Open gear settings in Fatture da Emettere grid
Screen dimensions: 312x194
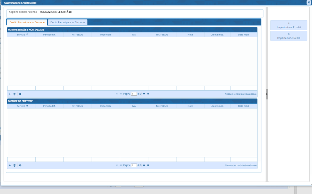[20, 165]
